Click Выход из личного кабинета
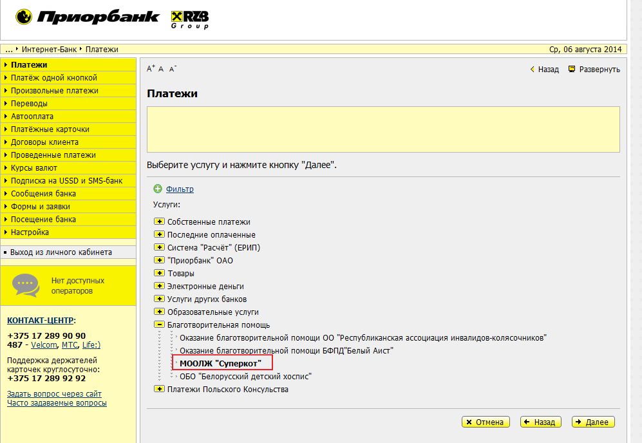The width and height of the screenshot is (642, 443). tap(68, 252)
